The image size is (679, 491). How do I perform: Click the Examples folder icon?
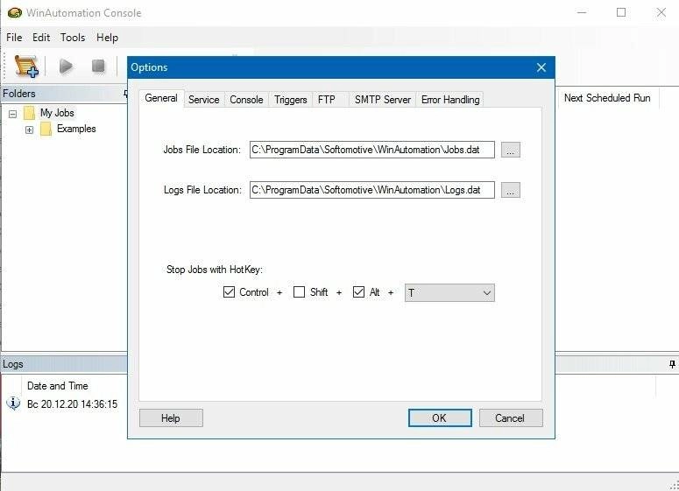coord(46,129)
